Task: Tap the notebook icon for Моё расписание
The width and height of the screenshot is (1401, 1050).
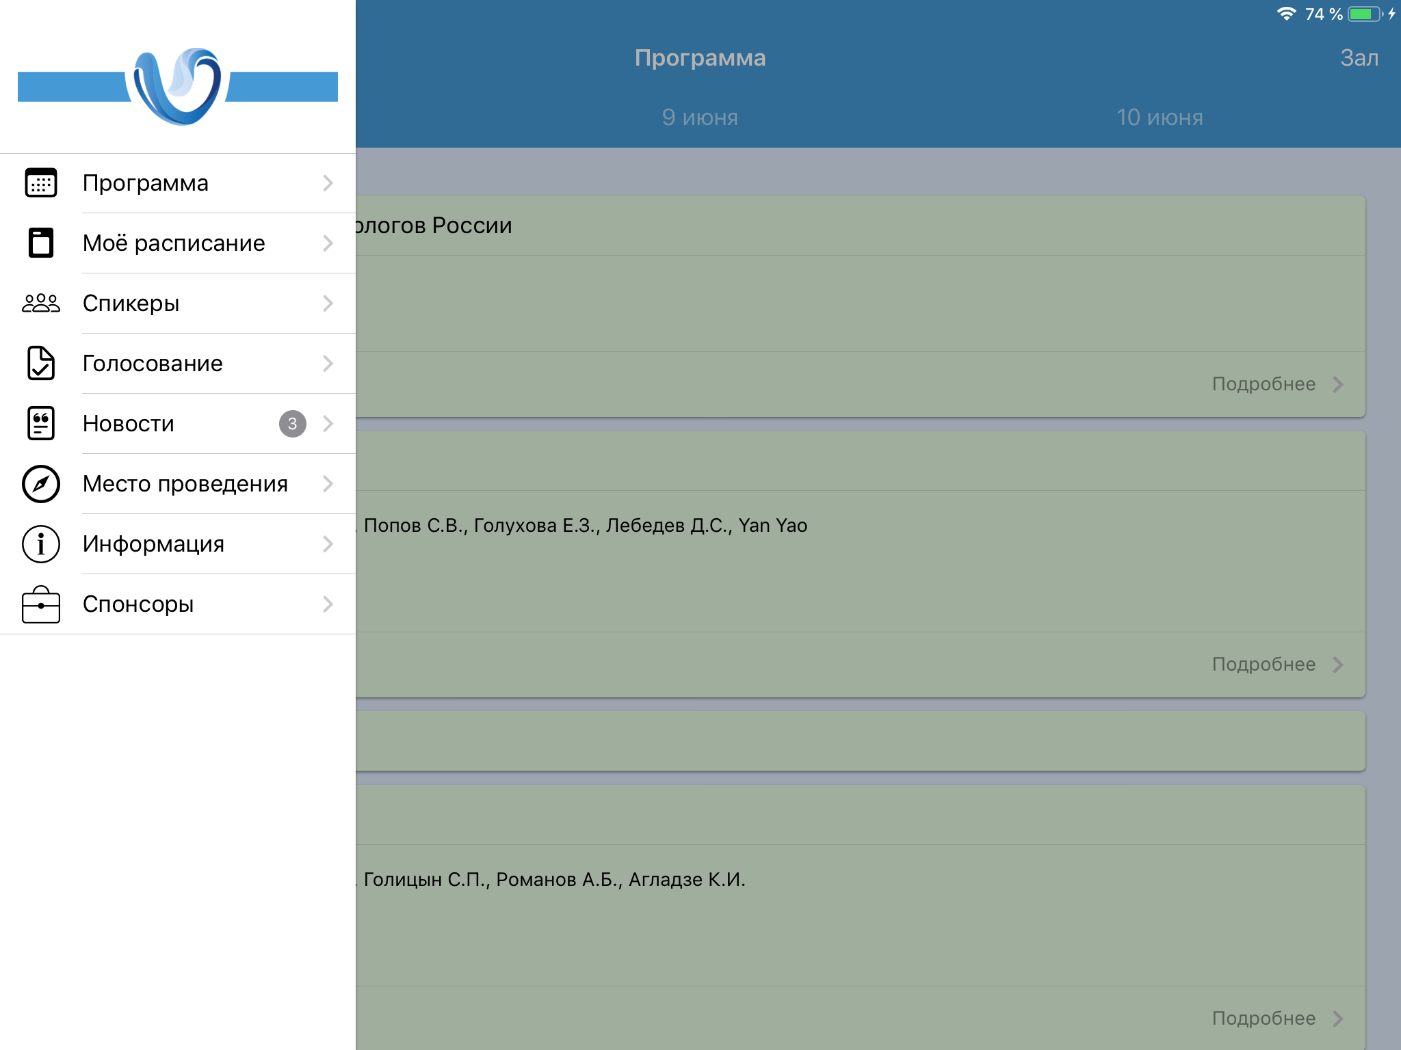Action: pos(41,243)
